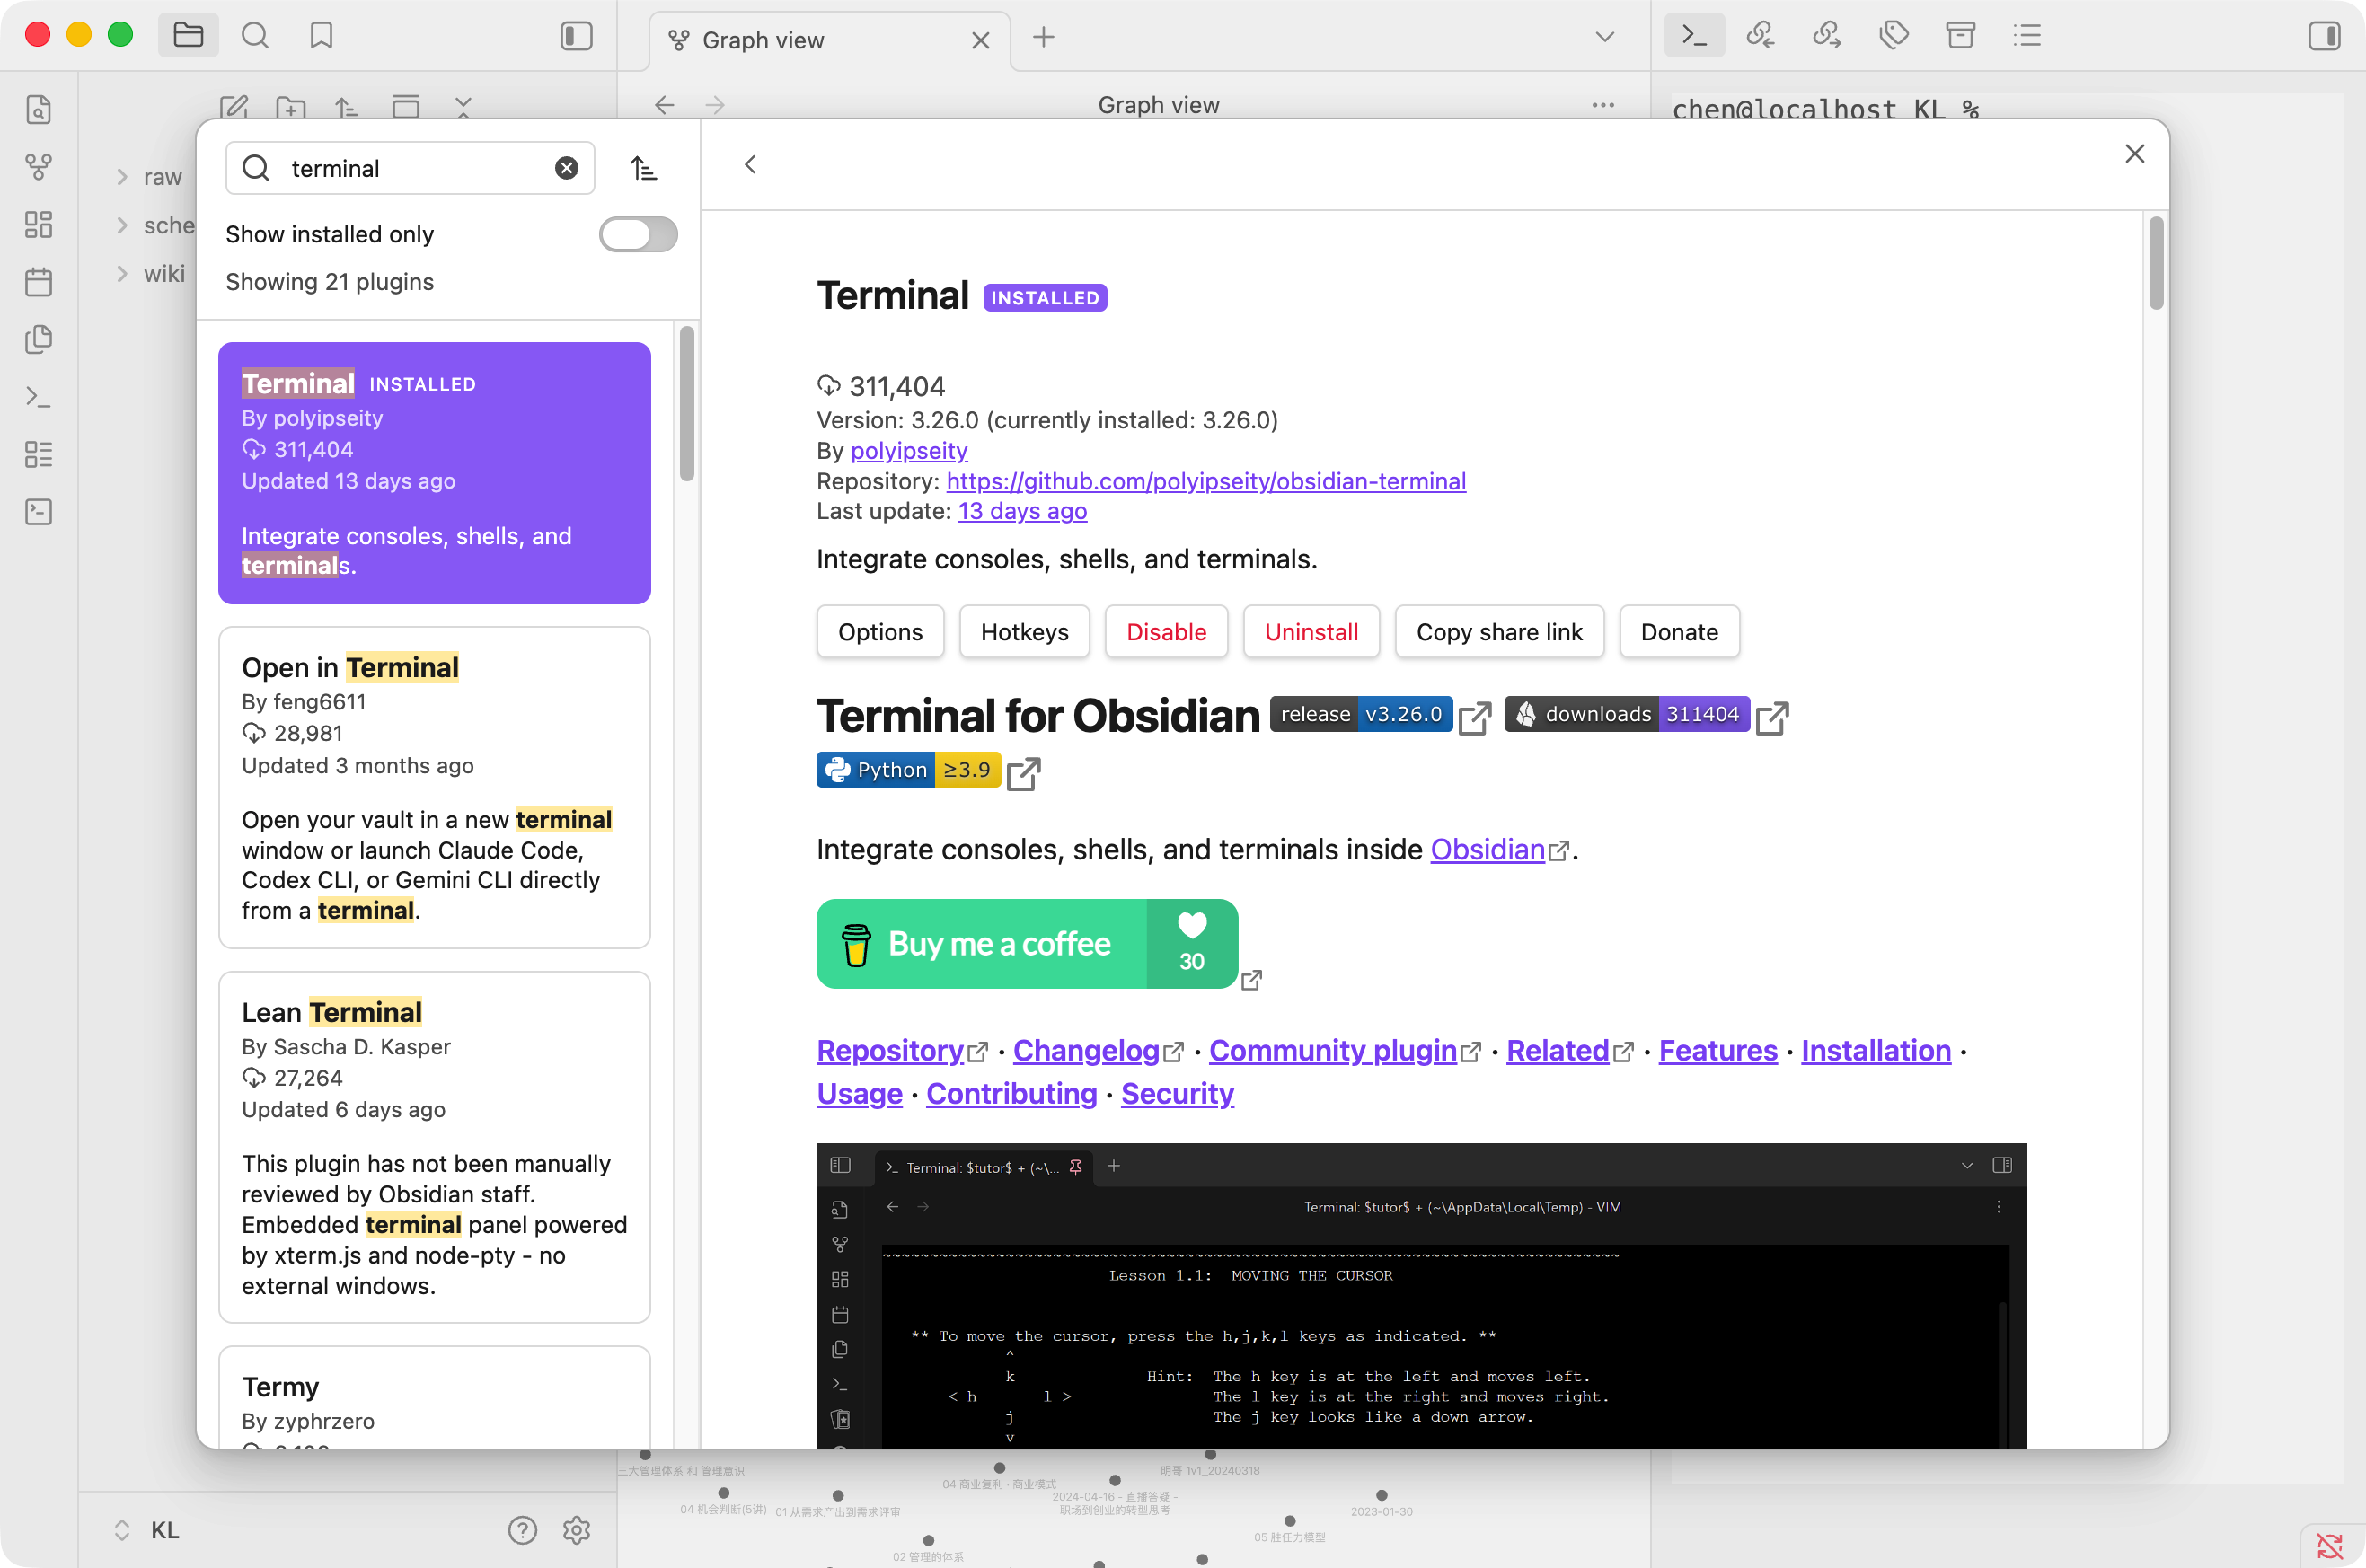The height and width of the screenshot is (1568, 2366).
Task: Go back with chevron in plugin details
Action: 751,165
